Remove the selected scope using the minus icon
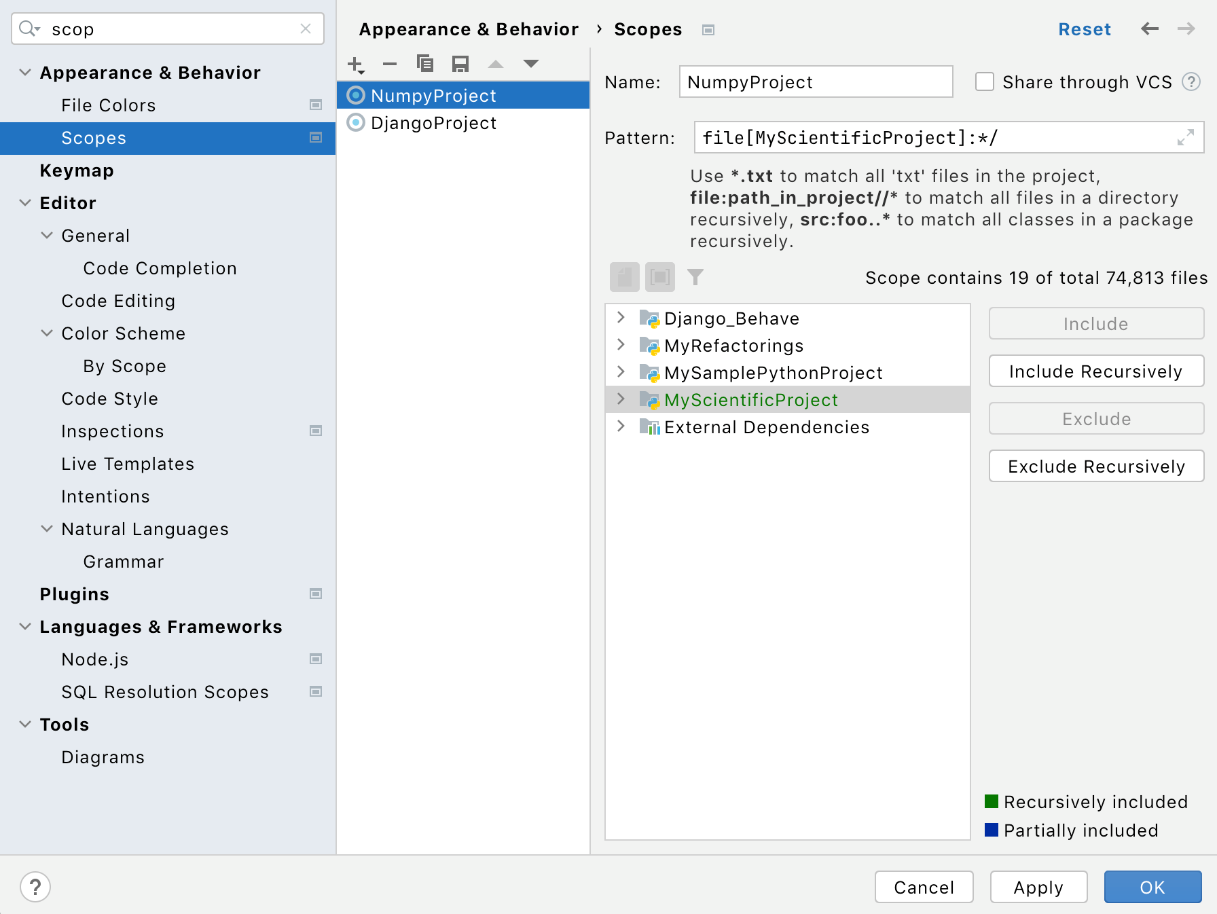 pos(390,63)
